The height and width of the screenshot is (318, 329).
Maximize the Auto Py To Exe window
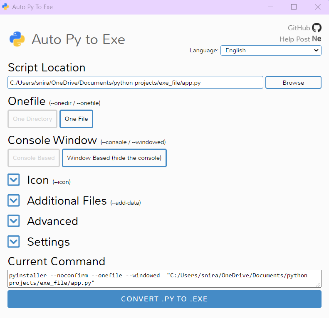294,7
